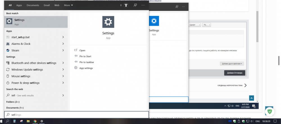Click the search box containing 'settings'

[76, 115]
